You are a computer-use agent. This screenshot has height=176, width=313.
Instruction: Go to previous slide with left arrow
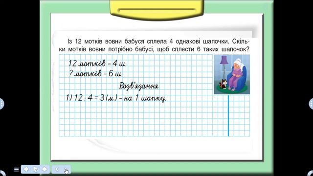click(26, 169)
